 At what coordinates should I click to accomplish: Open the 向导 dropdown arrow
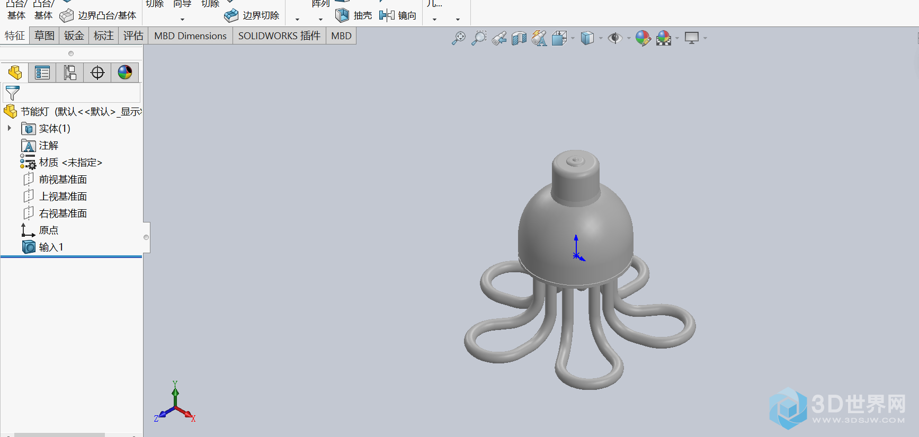tap(182, 20)
